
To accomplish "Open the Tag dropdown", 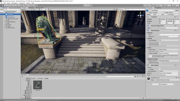I will [158, 12].
